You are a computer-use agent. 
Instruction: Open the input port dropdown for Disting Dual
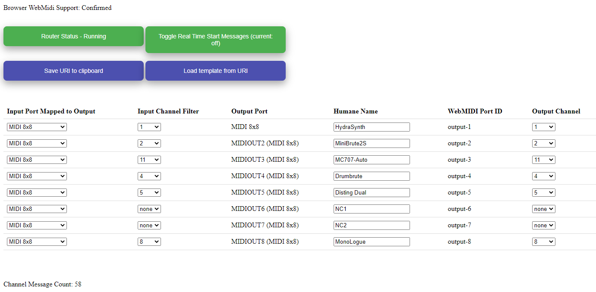(37, 192)
